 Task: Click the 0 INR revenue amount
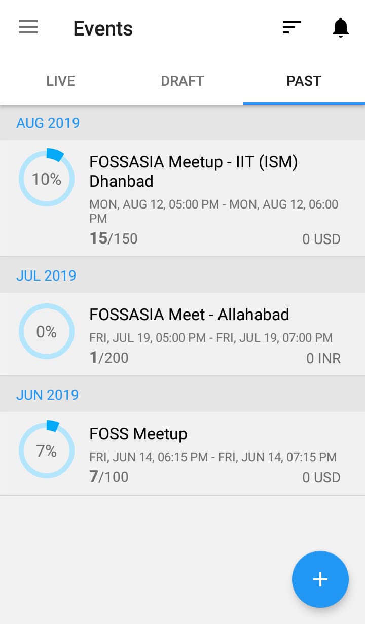coord(323,359)
